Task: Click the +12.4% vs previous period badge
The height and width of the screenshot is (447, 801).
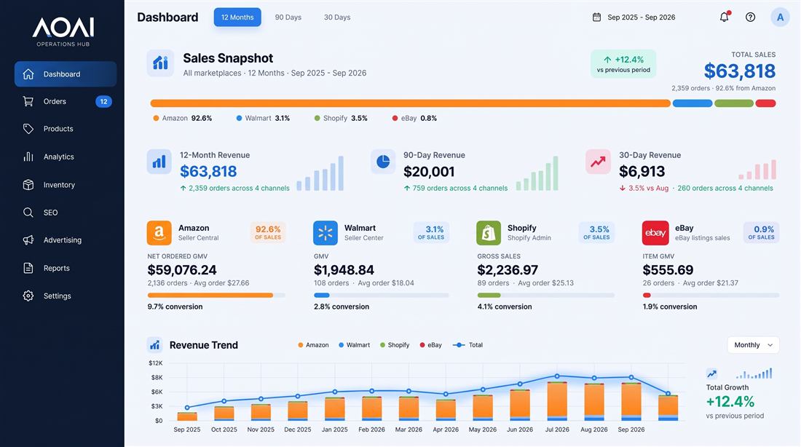Action: tap(623, 64)
